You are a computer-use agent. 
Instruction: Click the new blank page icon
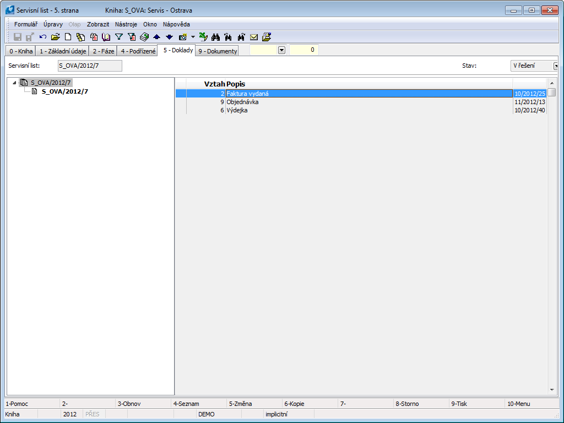click(x=68, y=37)
